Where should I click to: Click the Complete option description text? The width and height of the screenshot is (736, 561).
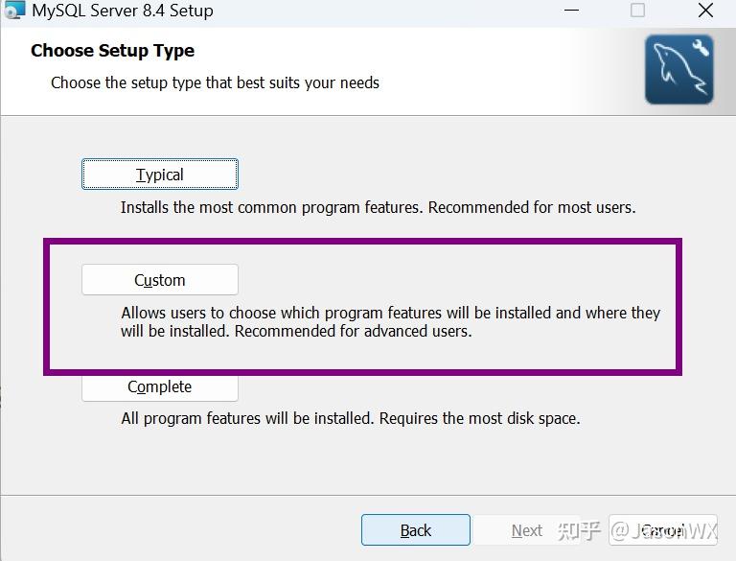pos(350,418)
